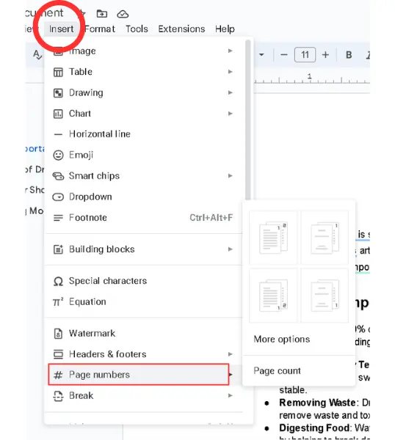Choose Watermark from Insert menu
395x440 pixels.
[143, 334]
